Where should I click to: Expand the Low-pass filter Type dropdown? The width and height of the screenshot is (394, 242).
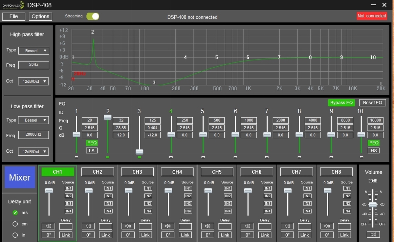pyautogui.click(x=33, y=120)
